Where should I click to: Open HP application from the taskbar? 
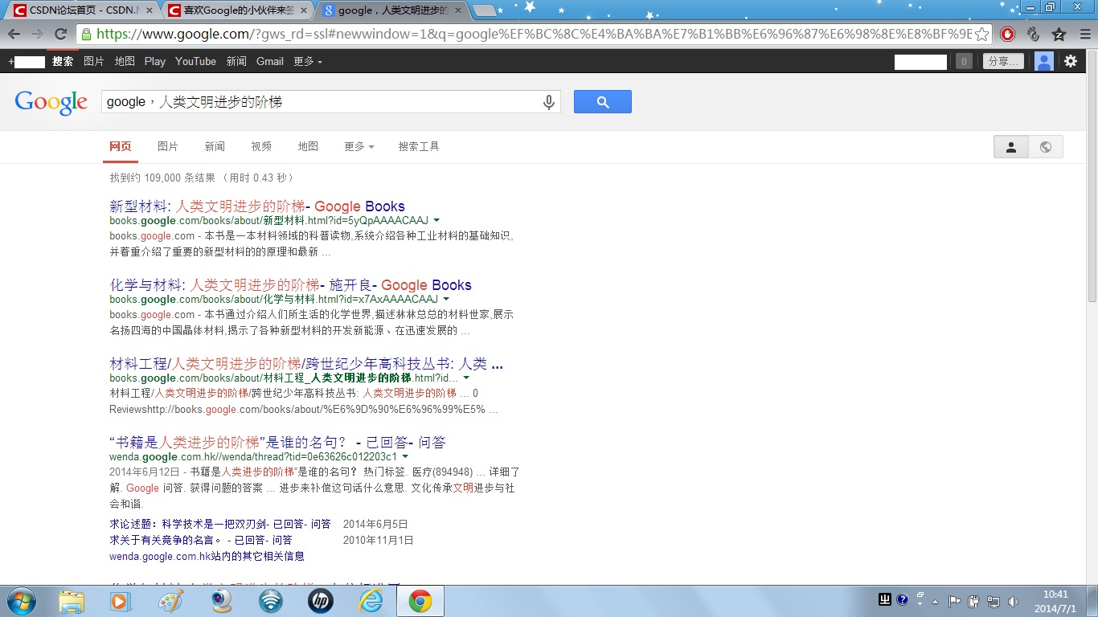point(320,601)
